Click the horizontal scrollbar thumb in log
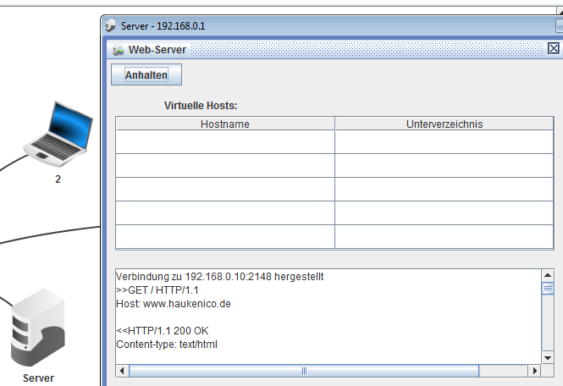Image resolution: width=563 pixels, height=386 pixels. [x=303, y=371]
